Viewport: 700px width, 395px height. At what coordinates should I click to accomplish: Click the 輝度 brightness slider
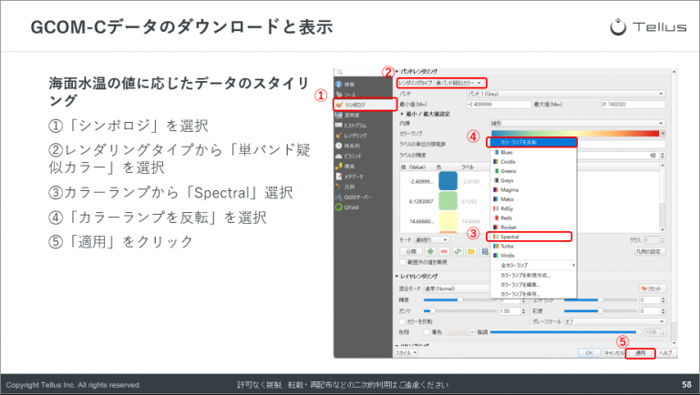(459, 300)
